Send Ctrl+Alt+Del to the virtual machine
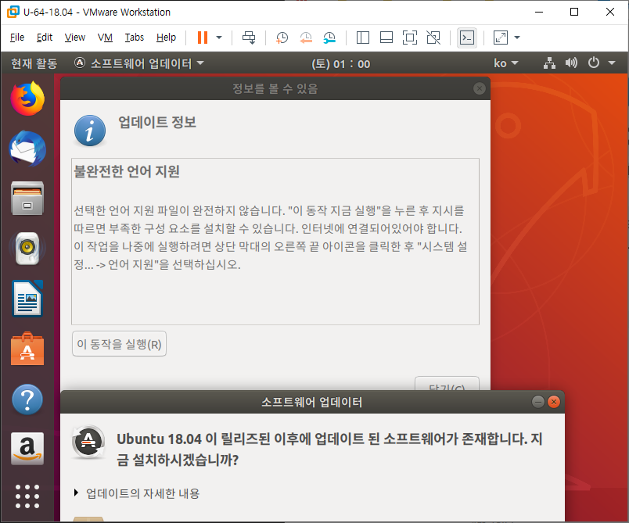Image resolution: width=629 pixels, height=523 pixels. [x=249, y=38]
